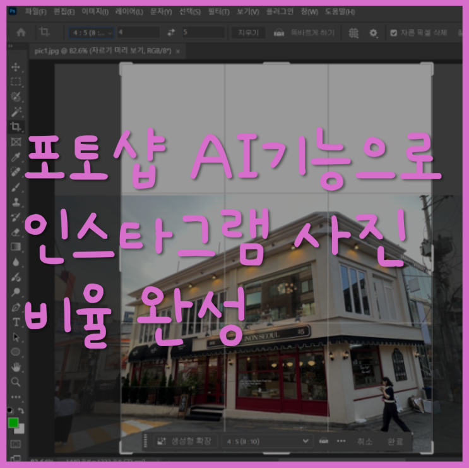The width and height of the screenshot is (469, 468).
Task: Open the 문자(Y) menu
Action: tap(161, 12)
